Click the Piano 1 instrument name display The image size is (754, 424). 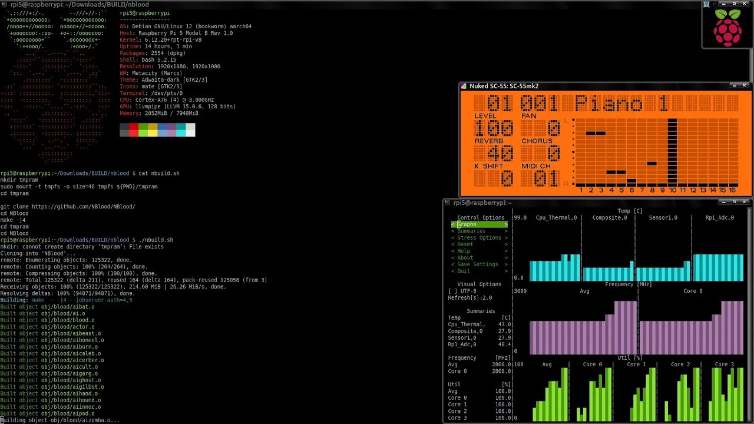click(621, 104)
